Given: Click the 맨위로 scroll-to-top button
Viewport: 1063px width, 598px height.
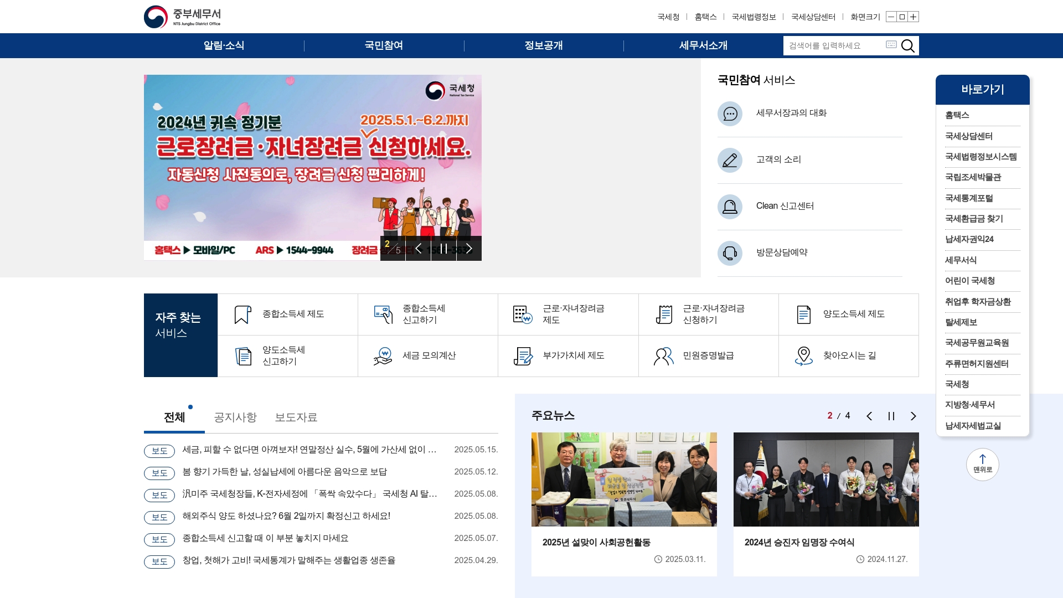Looking at the screenshot, I should coord(983,464).
